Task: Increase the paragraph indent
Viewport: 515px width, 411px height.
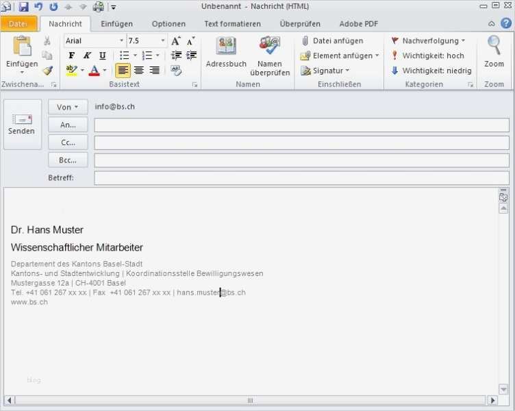Action: (192, 55)
